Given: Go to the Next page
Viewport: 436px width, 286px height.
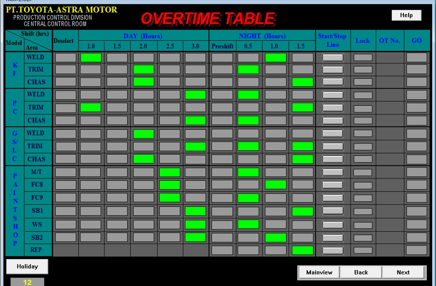Looking at the screenshot, I should [x=403, y=272].
